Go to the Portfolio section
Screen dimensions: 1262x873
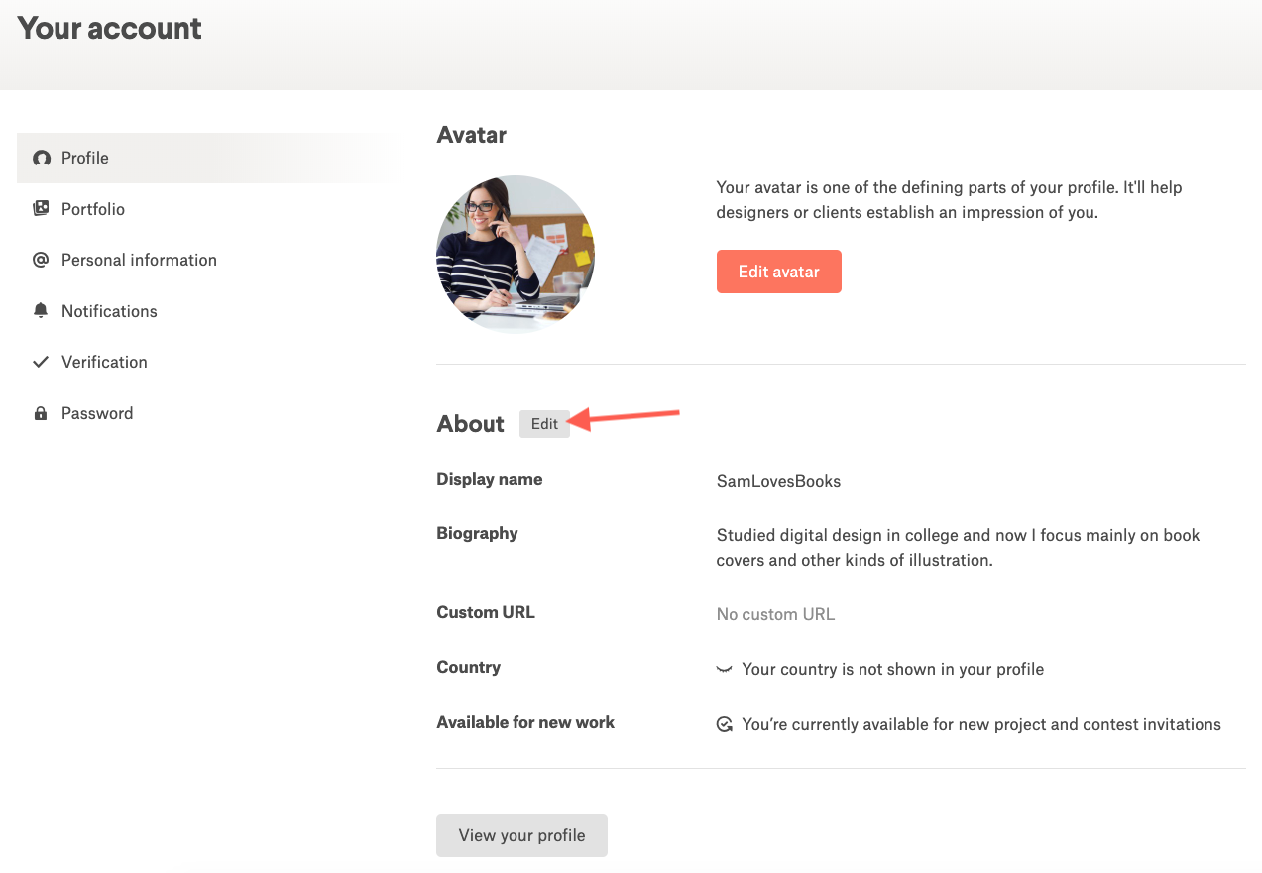coord(93,209)
